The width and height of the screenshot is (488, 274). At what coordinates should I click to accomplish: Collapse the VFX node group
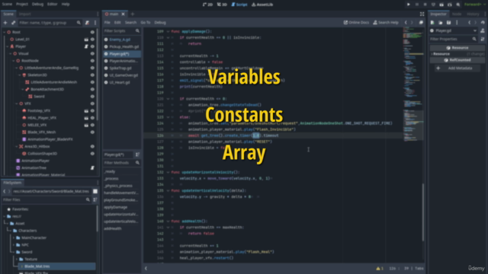point(17,104)
